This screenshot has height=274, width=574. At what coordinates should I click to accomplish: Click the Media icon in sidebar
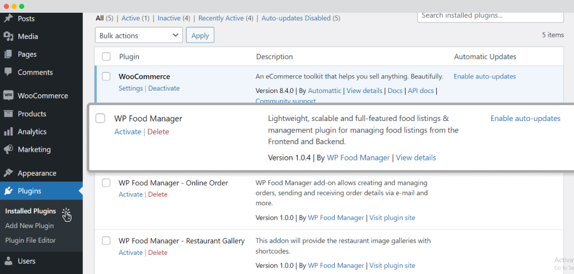click(x=8, y=36)
